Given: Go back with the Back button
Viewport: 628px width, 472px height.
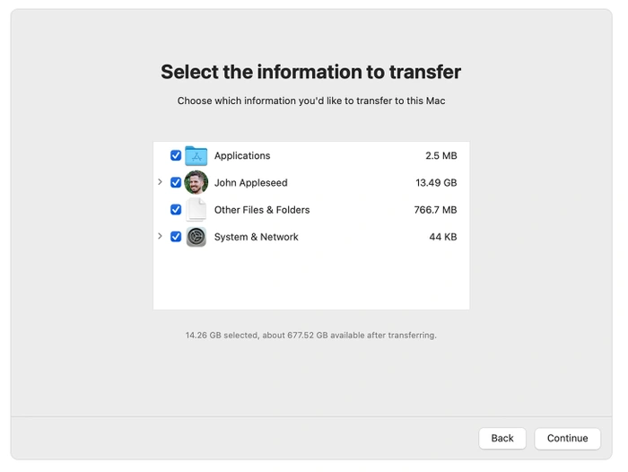Looking at the screenshot, I should pyautogui.click(x=502, y=438).
